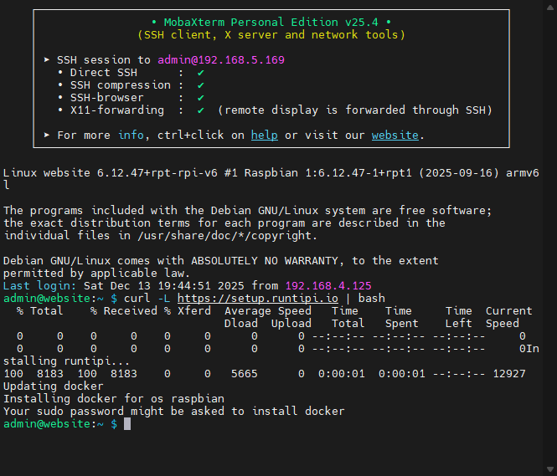This screenshot has width=557, height=476.
Task: Click the checkmark next to SSH compression
Action: coord(200,85)
